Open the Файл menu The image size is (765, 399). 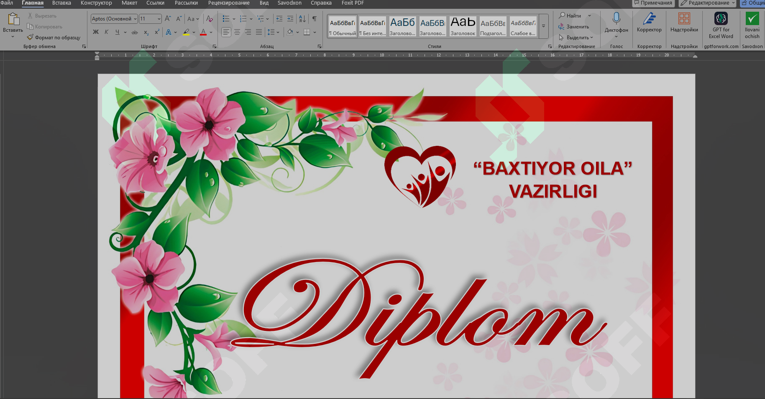pyautogui.click(x=7, y=3)
